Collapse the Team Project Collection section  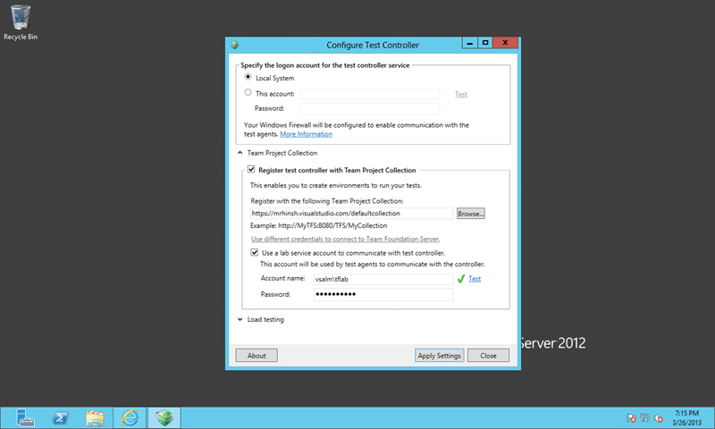coord(240,153)
